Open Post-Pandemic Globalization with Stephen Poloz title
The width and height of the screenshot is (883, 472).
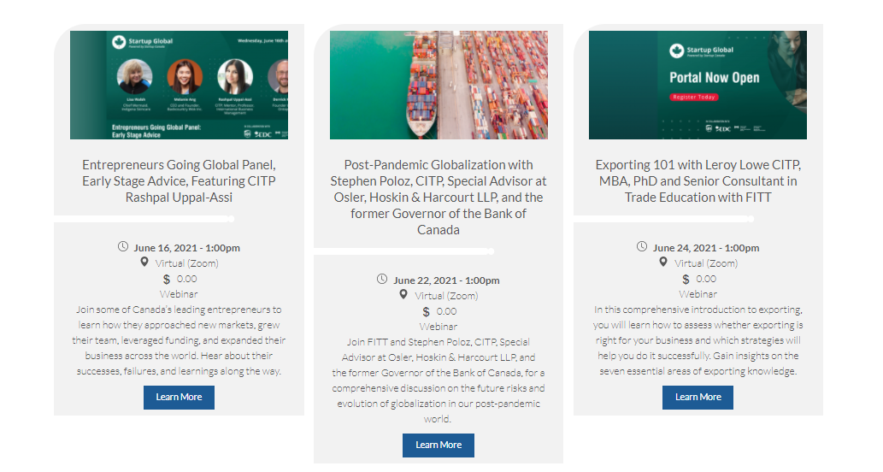point(439,197)
